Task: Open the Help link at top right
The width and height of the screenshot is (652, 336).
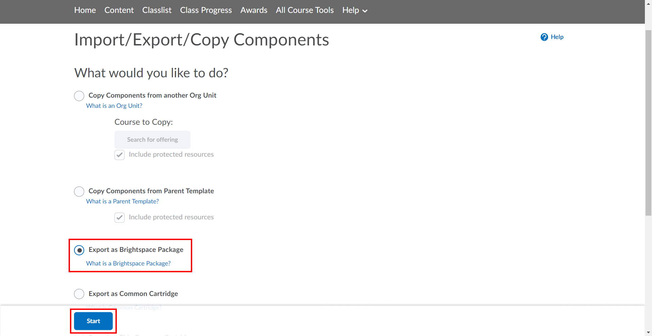Action: 557,37
